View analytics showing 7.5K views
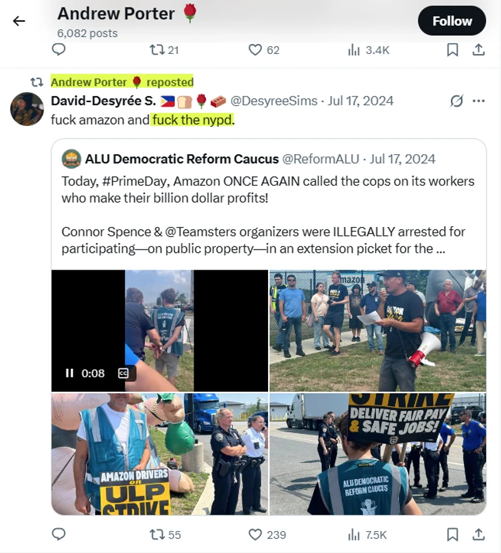The width and height of the screenshot is (501, 553). point(367,535)
